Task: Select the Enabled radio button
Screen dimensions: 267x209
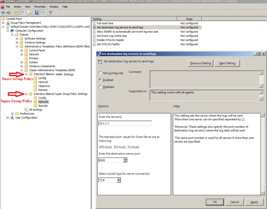Action: point(100,80)
